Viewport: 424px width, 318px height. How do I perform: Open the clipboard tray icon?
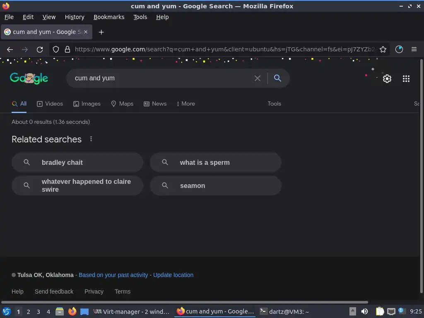[x=380, y=311]
